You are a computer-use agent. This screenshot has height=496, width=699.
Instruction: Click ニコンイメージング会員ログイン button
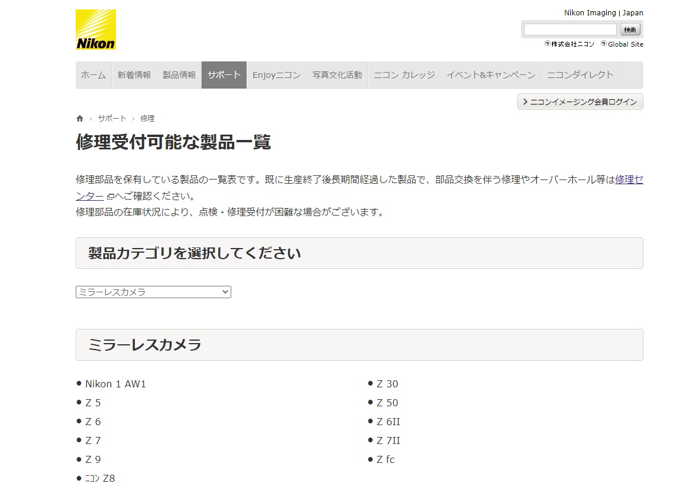pos(580,102)
